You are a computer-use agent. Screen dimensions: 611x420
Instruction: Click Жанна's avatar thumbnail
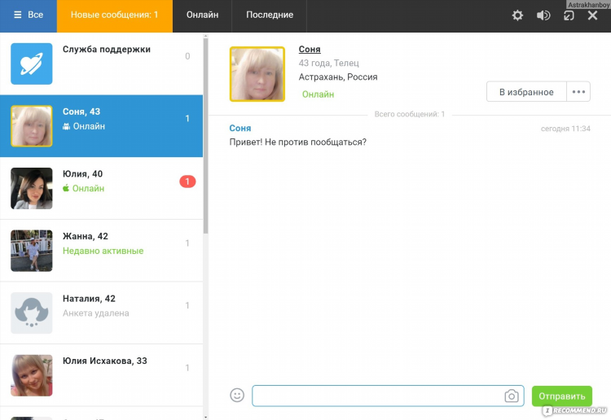(32, 250)
